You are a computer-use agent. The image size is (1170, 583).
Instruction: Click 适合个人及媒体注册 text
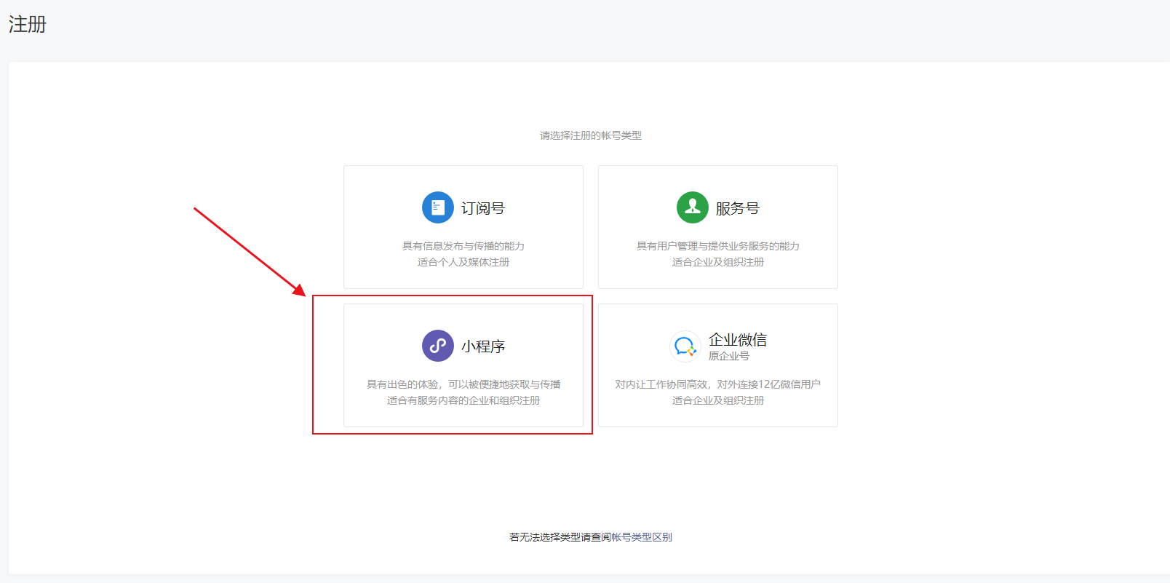(x=463, y=262)
